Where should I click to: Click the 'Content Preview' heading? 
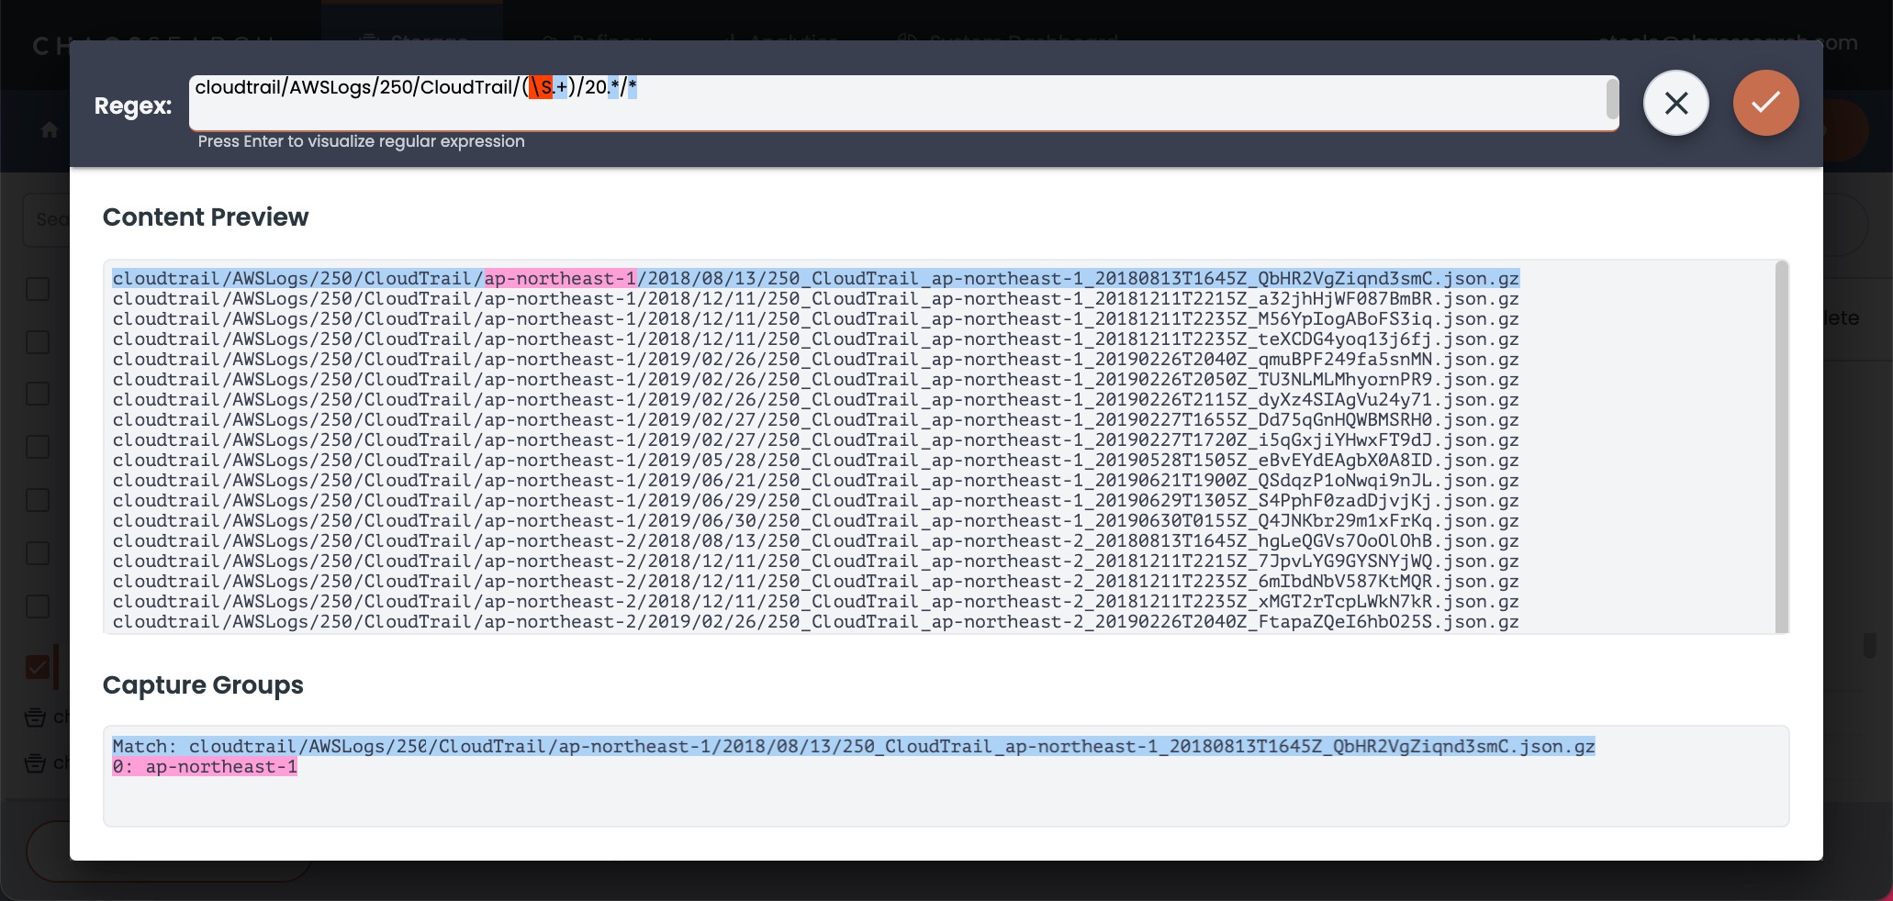point(206,217)
